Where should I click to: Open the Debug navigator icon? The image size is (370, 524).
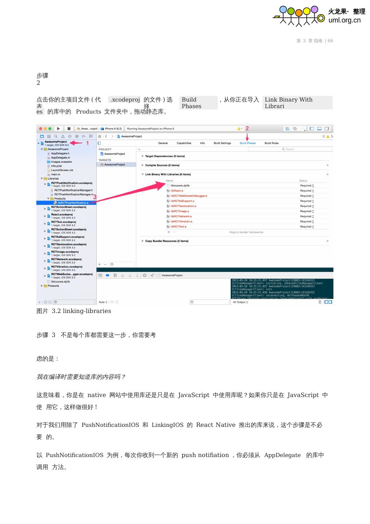[x=77, y=136]
